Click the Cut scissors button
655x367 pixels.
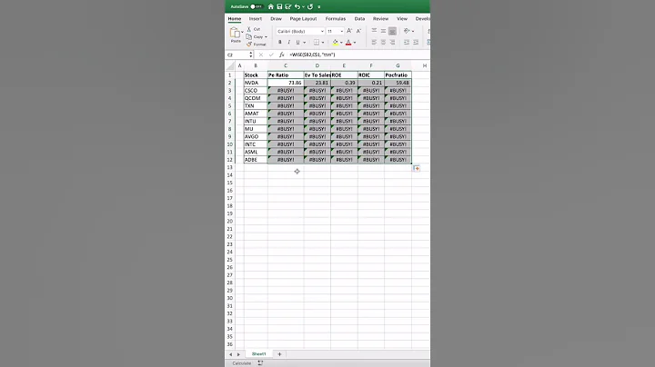pyautogui.click(x=254, y=29)
